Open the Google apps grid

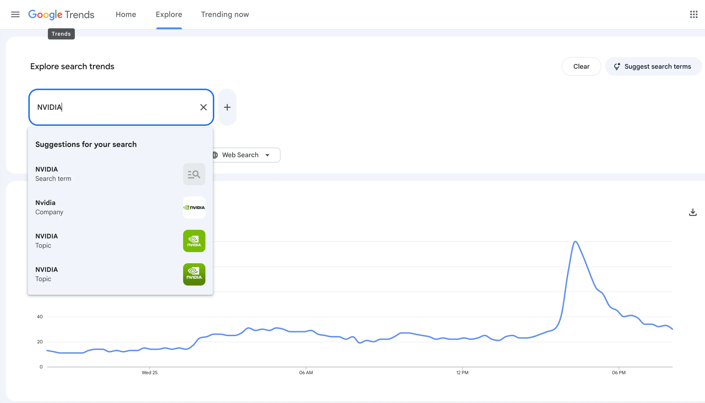pos(694,14)
